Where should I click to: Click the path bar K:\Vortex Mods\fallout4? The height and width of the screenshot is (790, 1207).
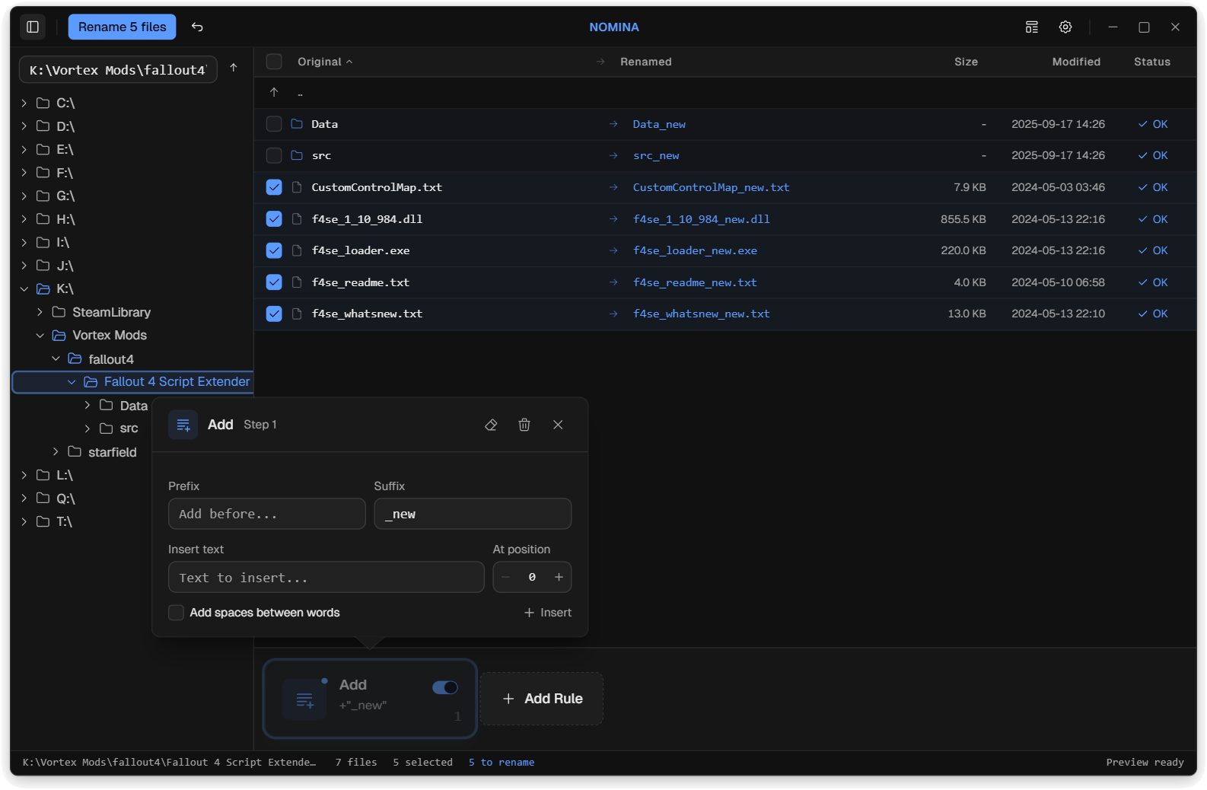[118, 69]
